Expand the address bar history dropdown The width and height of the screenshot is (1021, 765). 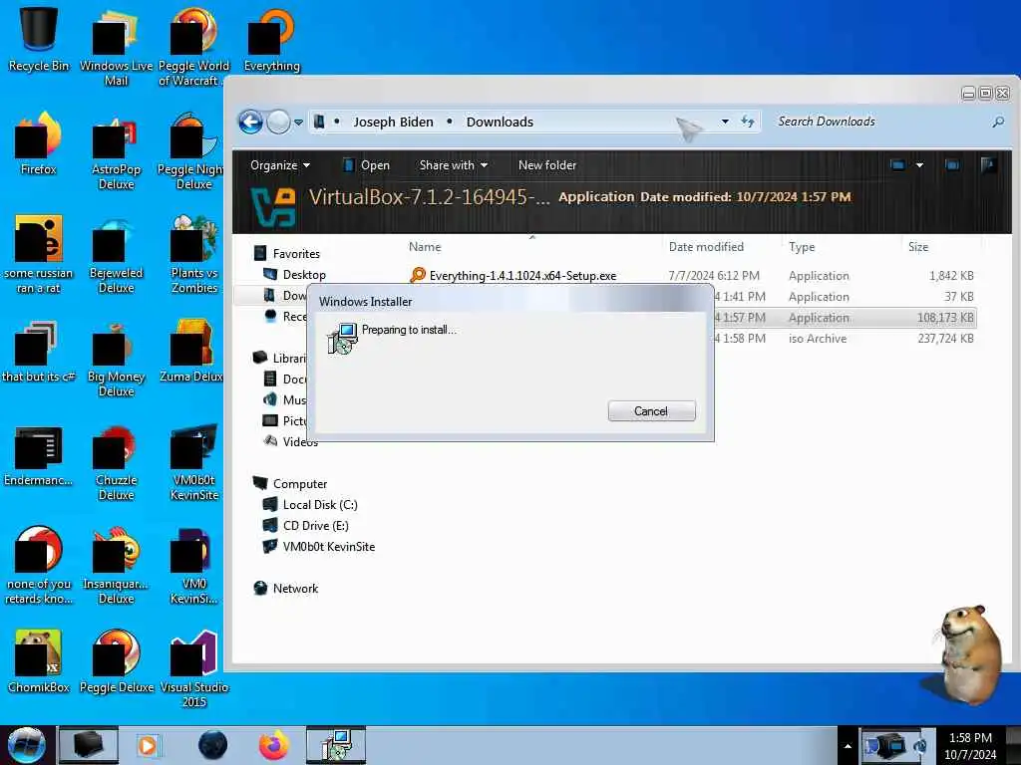[725, 122]
